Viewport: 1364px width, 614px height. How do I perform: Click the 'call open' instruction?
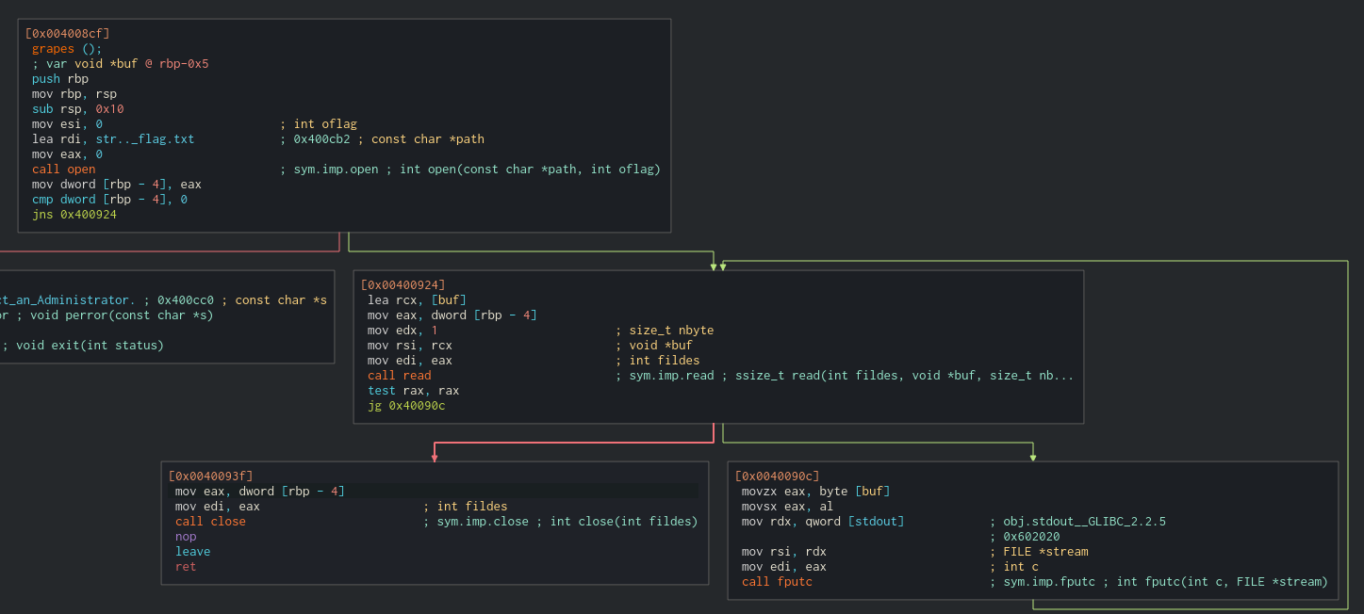[64, 170]
